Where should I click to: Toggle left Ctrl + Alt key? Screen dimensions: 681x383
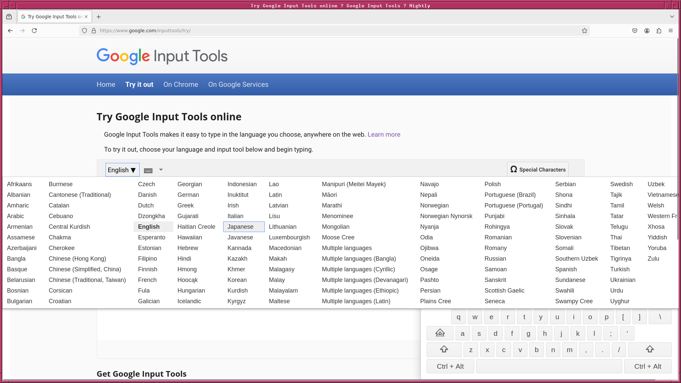pyautogui.click(x=450, y=366)
